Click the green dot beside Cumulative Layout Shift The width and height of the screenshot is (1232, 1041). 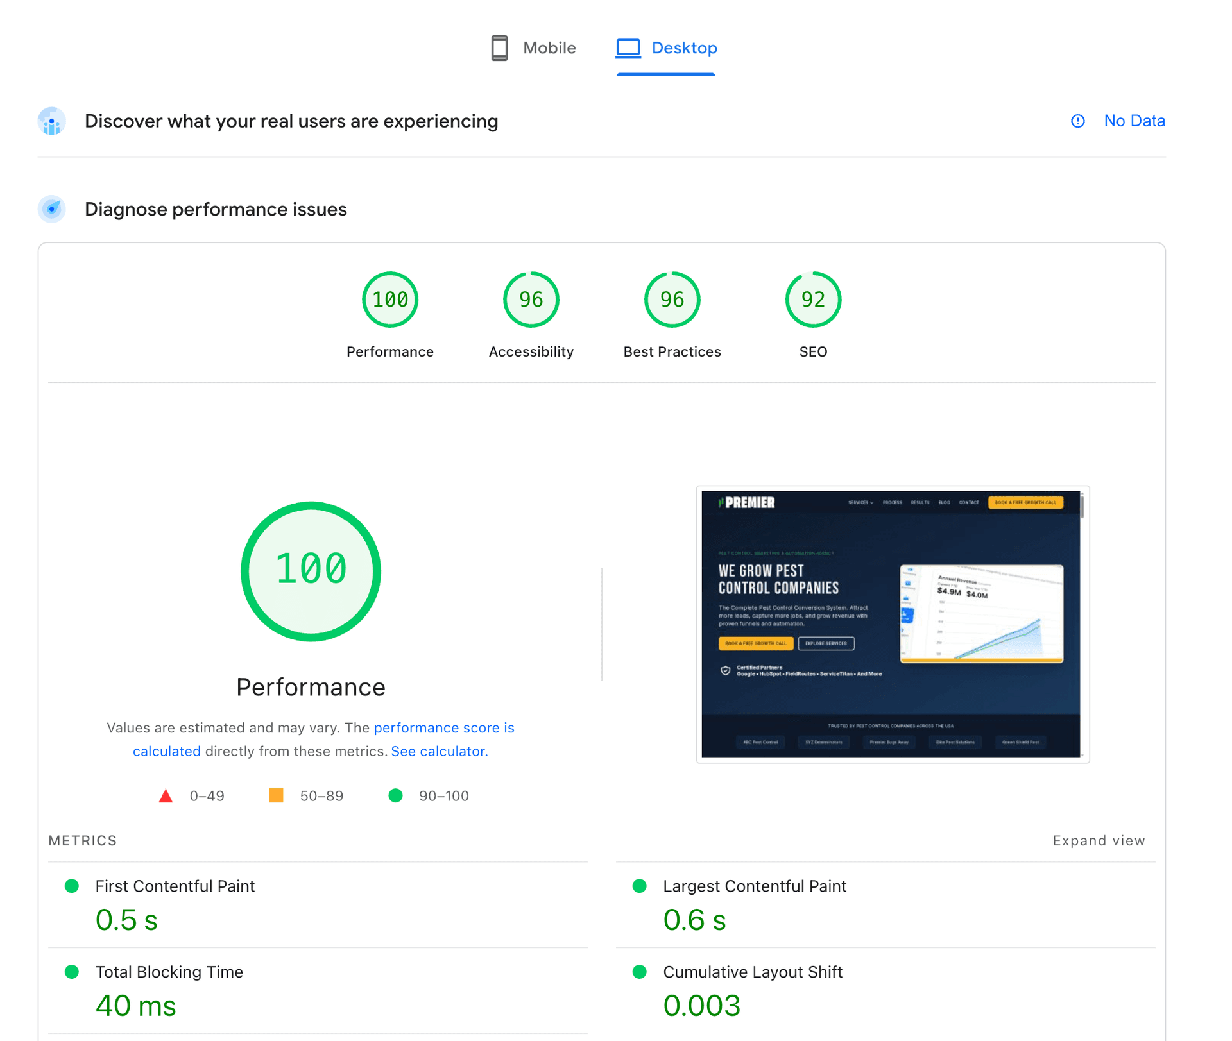pos(640,972)
